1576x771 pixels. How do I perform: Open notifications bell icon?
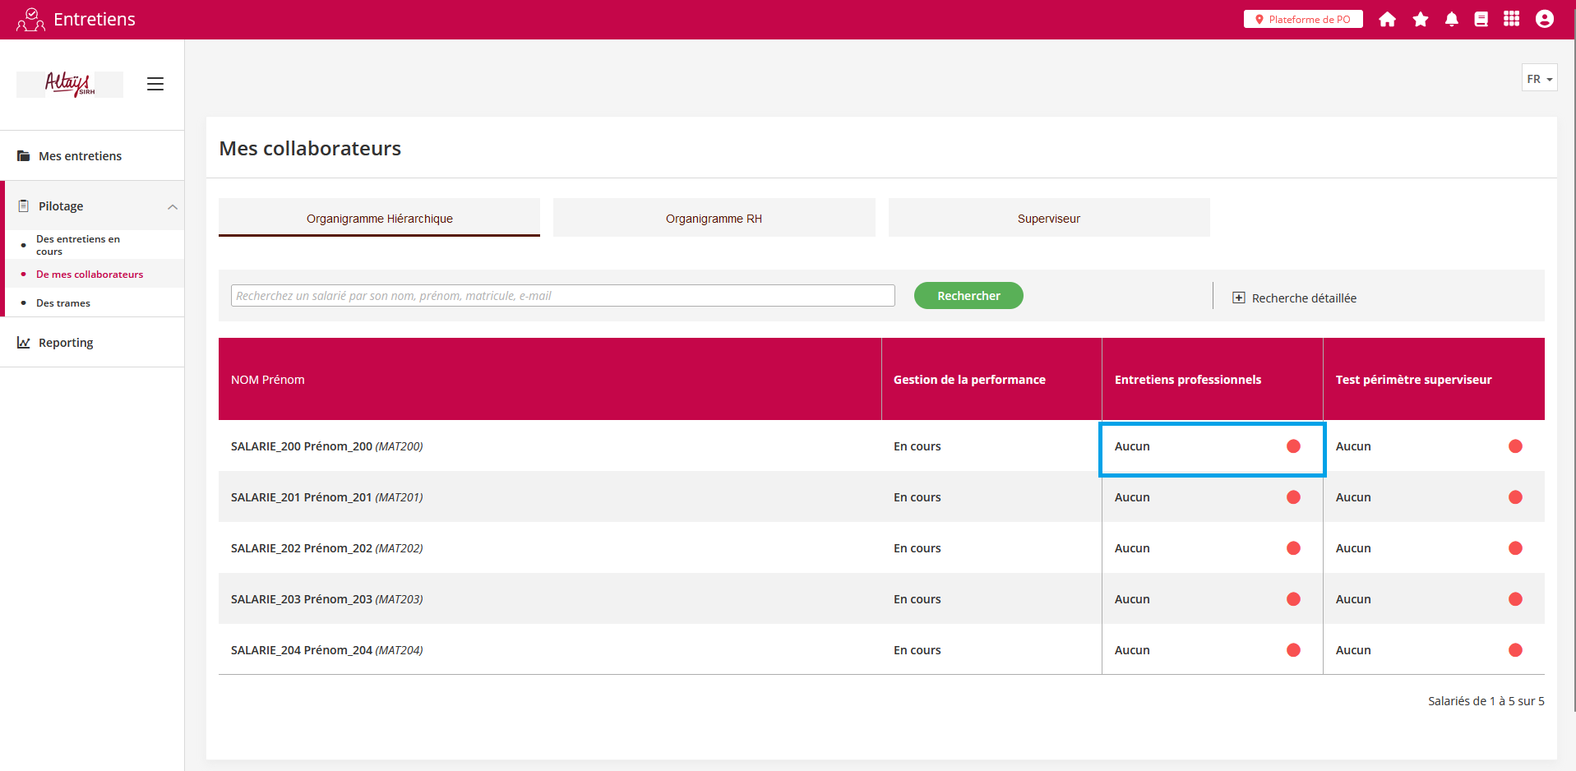[x=1451, y=20]
